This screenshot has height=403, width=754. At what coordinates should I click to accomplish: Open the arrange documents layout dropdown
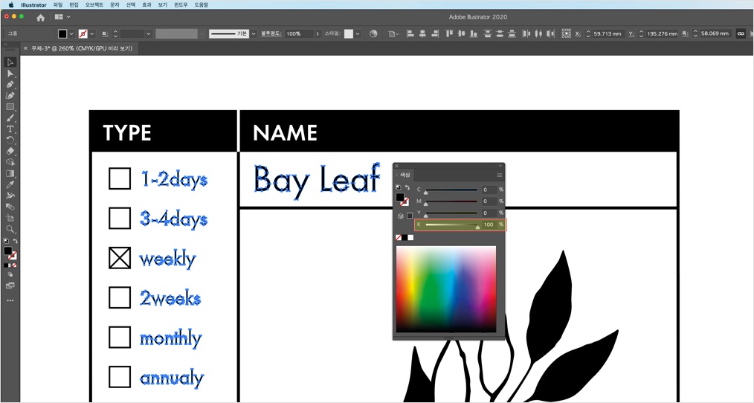62,17
